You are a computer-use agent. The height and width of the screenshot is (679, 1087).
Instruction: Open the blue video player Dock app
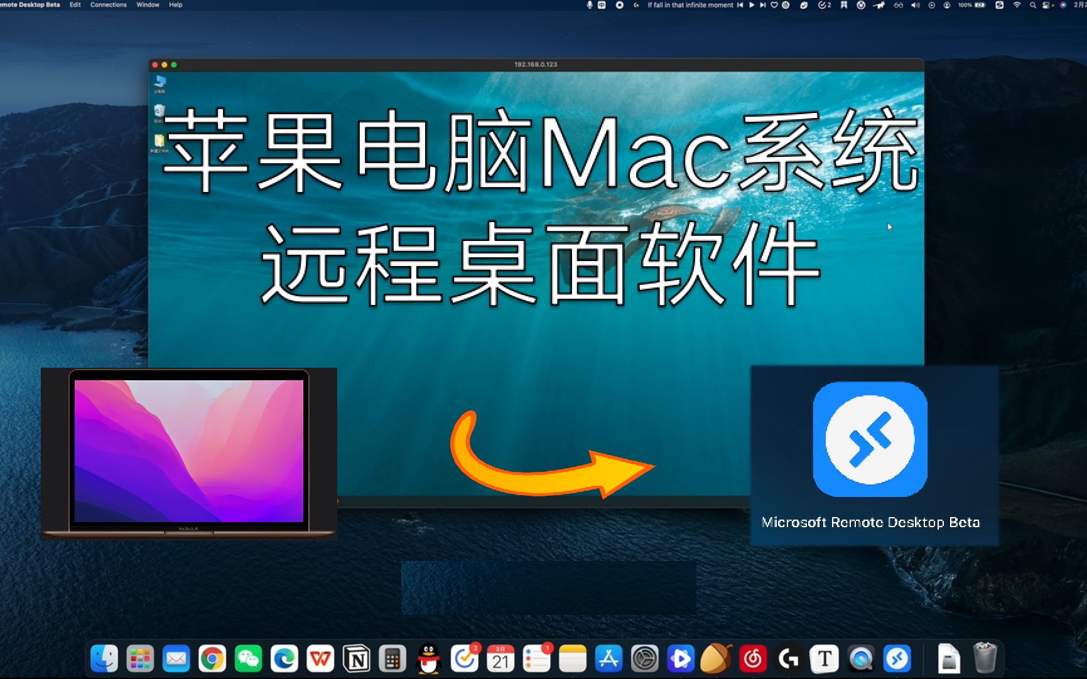click(681, 658)
